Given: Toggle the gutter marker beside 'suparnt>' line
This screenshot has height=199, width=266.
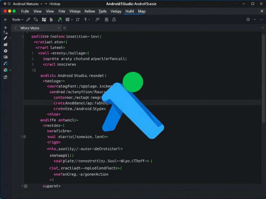Looking at the screenshot, I should [25, 186].
